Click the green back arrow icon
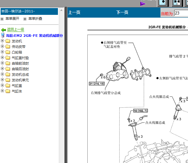Screen dimensions: 188x163 (3, 30)
